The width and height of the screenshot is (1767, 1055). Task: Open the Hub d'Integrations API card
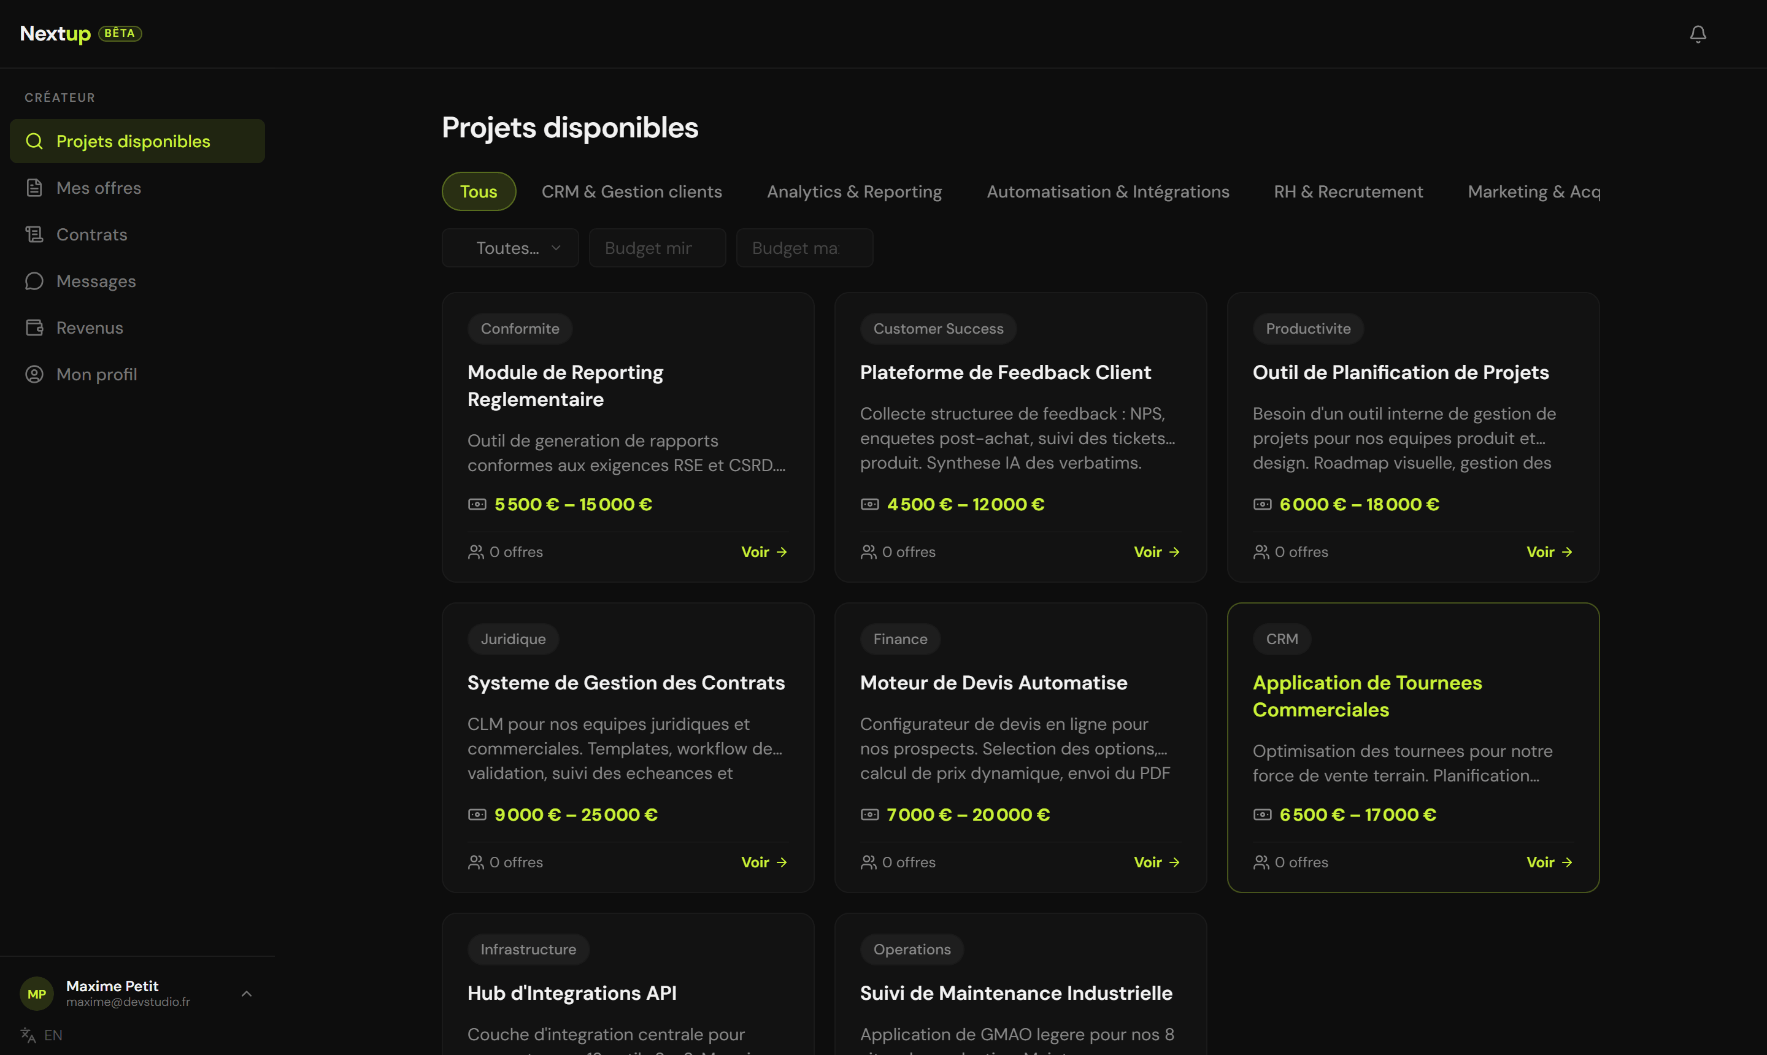click(x=628, y=984)
